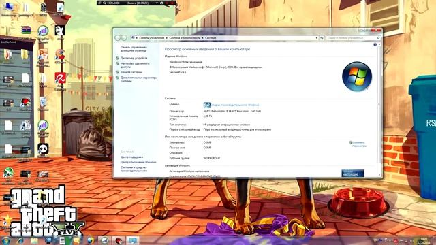The image size is (436, 245).
Task: Click the scrollbar down arrow in System window
Action: pos(379,175)
